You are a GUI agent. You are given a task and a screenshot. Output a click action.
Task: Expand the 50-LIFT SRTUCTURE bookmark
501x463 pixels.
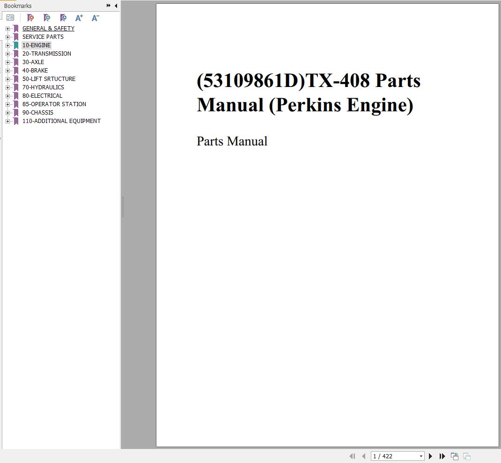tap(7, 79)
